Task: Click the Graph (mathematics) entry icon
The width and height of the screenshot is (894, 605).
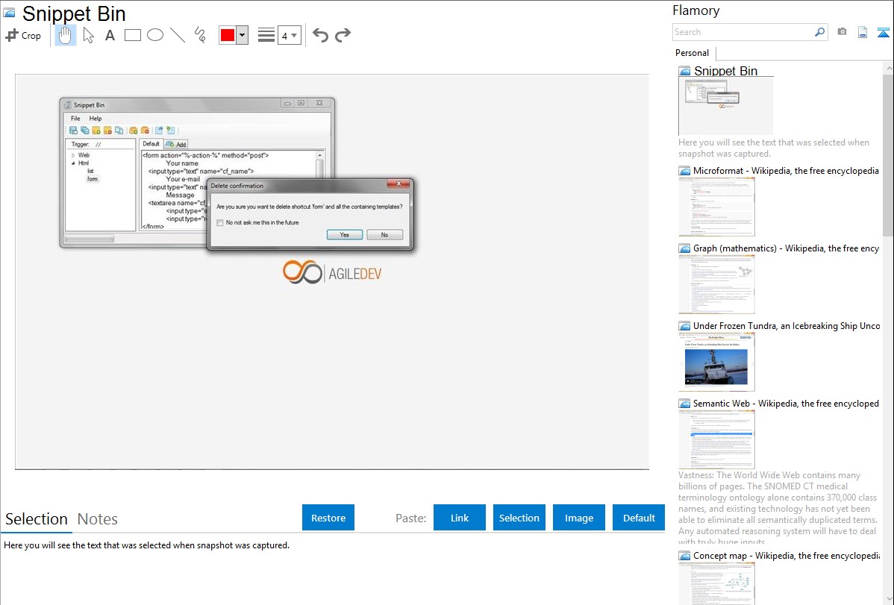Action: click(684, 248)
